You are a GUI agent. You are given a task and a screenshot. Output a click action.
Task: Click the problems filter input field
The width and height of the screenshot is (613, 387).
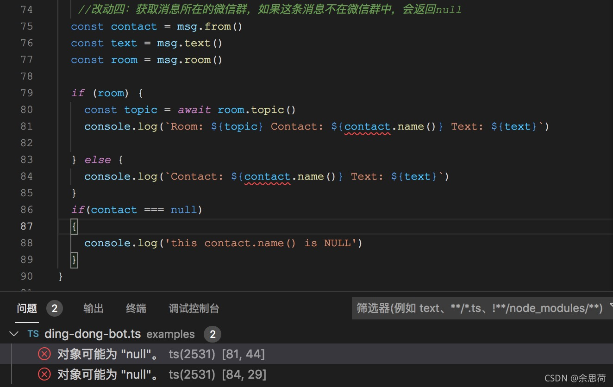482,308
